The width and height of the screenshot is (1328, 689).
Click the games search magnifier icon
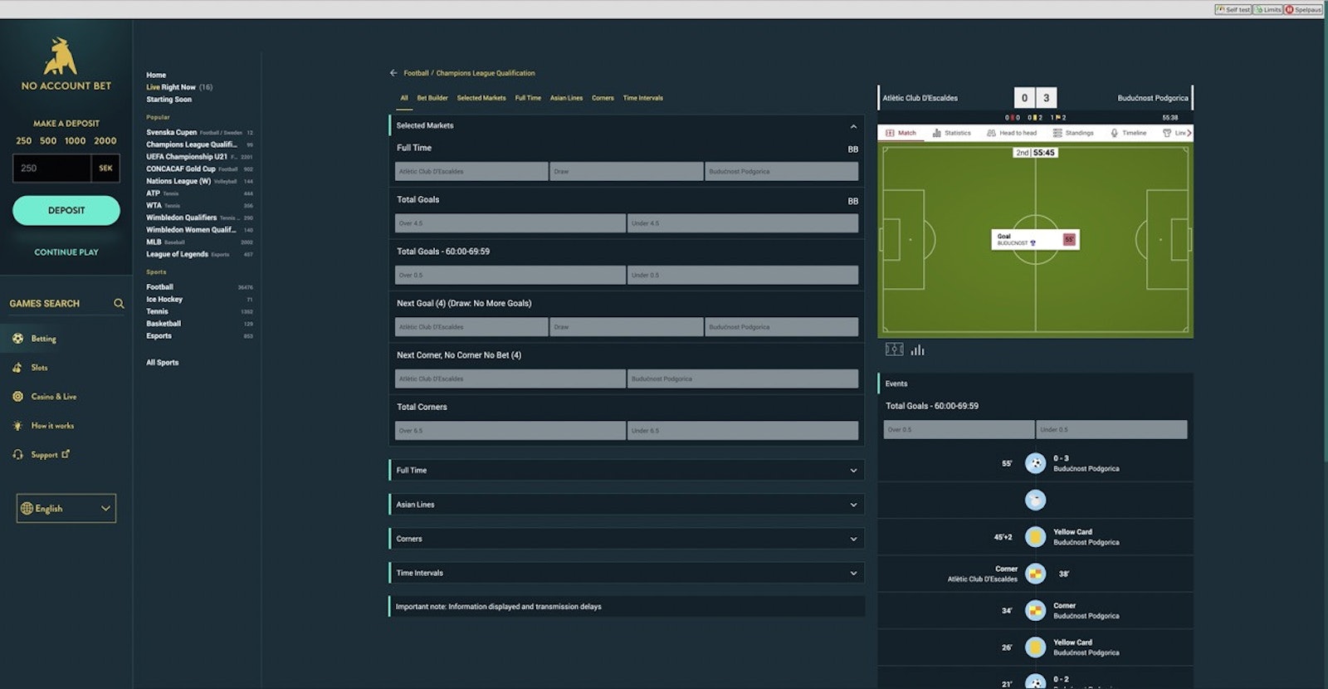(119, 304)
